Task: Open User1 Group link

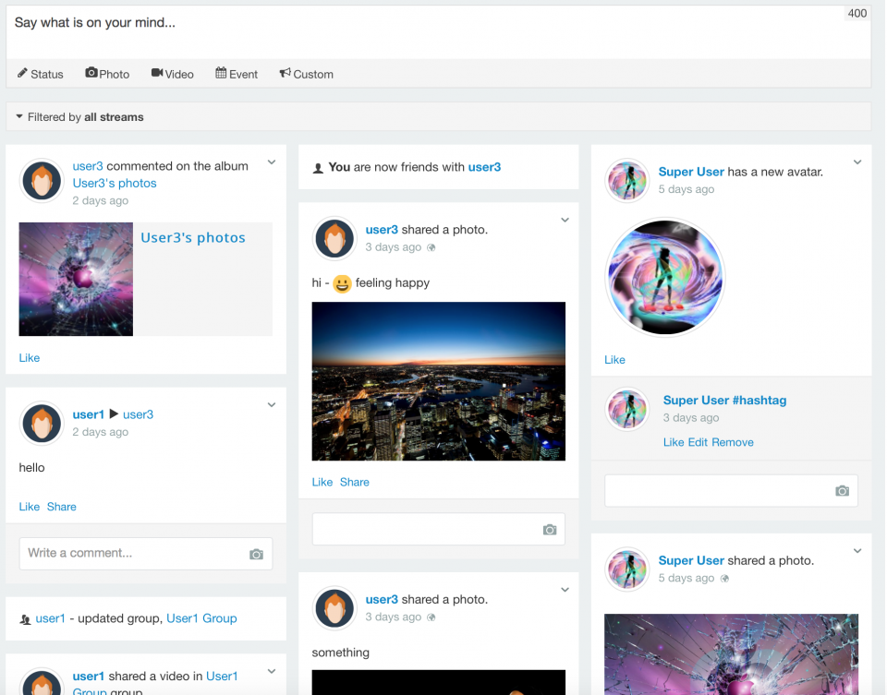Action: click(201, 618)
